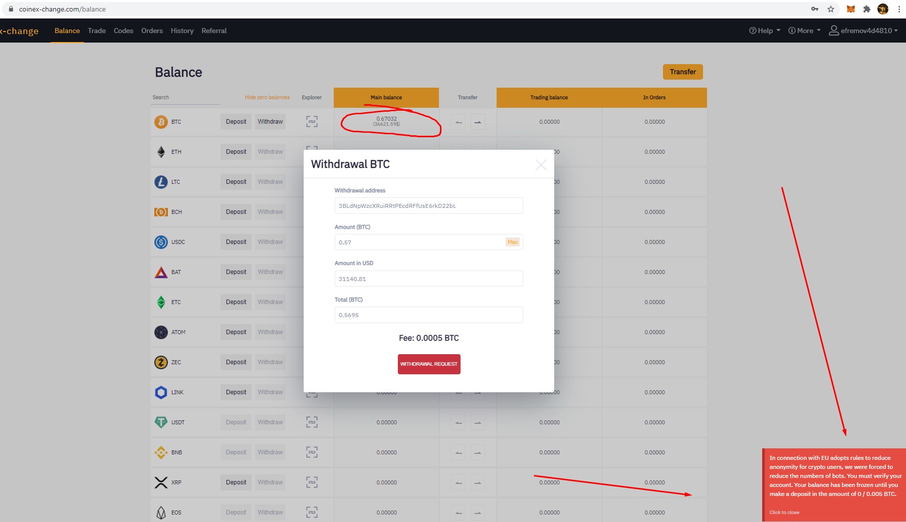906x522 pixels.
Task: Click Deposit for BTC
Action: tap(236, 122)
